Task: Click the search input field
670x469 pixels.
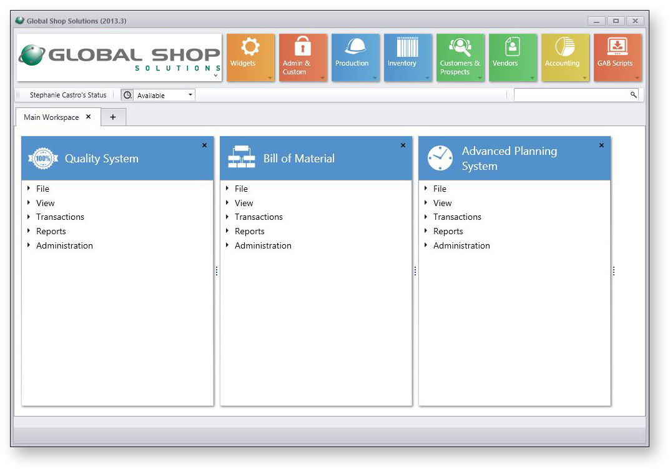Action: pos(569,95)
